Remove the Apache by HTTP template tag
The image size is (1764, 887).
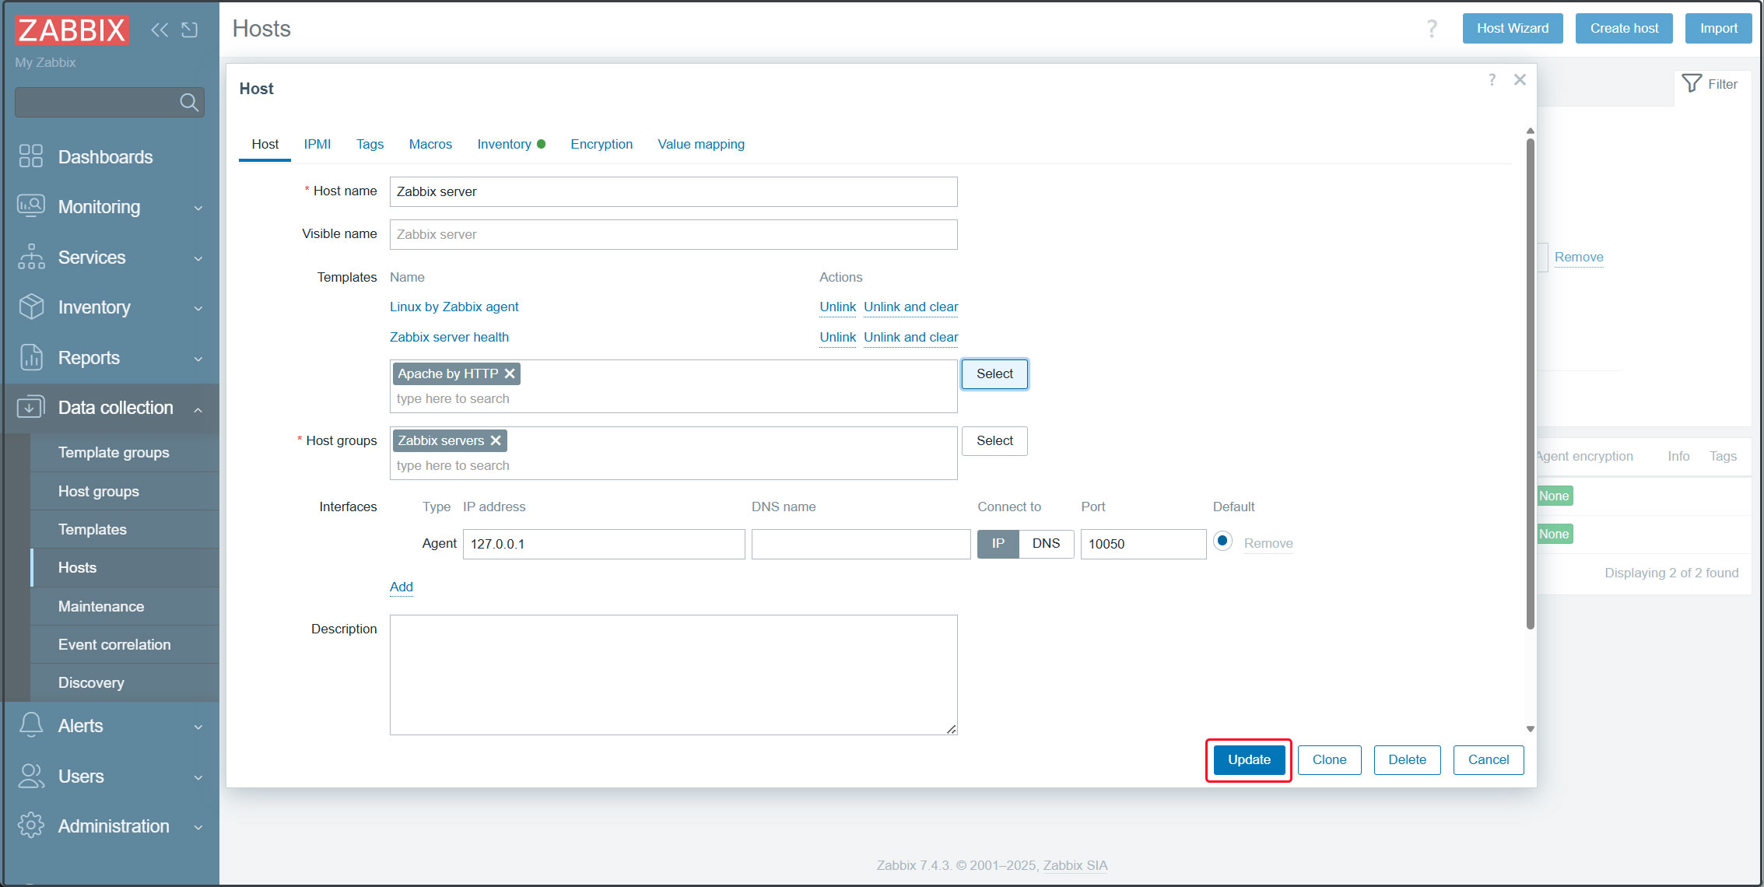point(510,373)
